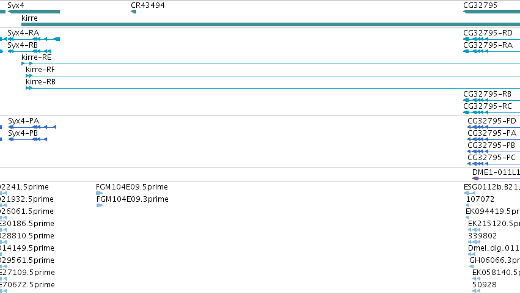The width and height of the screenshot is (520, 294).
Task: Select the kirre-RF transcript label
Action: click(x=40, y=70)
